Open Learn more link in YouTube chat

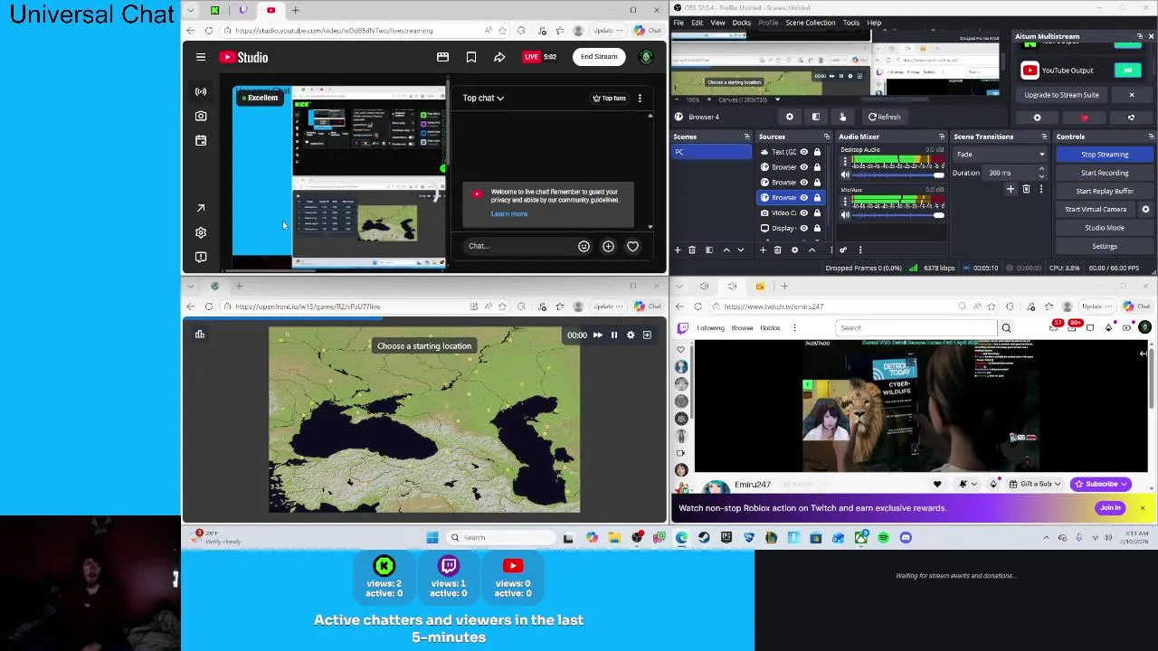click(509, 214)
